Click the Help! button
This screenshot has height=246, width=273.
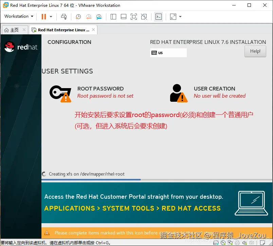click(255, 51)
